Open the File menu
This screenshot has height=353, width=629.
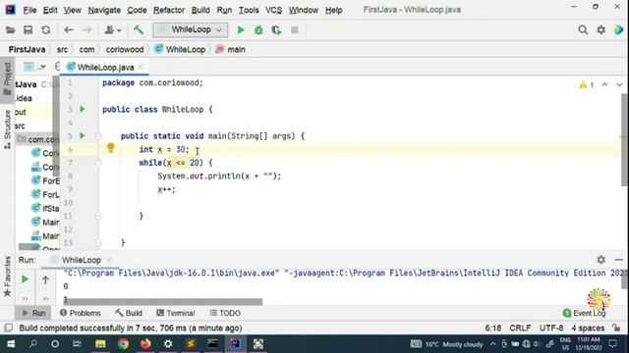(x=29, y=10)
